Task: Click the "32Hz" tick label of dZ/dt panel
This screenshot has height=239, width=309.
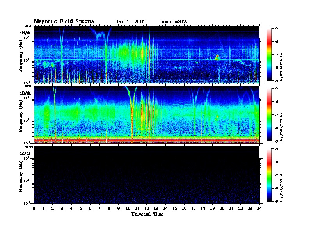Action: click(x=29, y=147)
